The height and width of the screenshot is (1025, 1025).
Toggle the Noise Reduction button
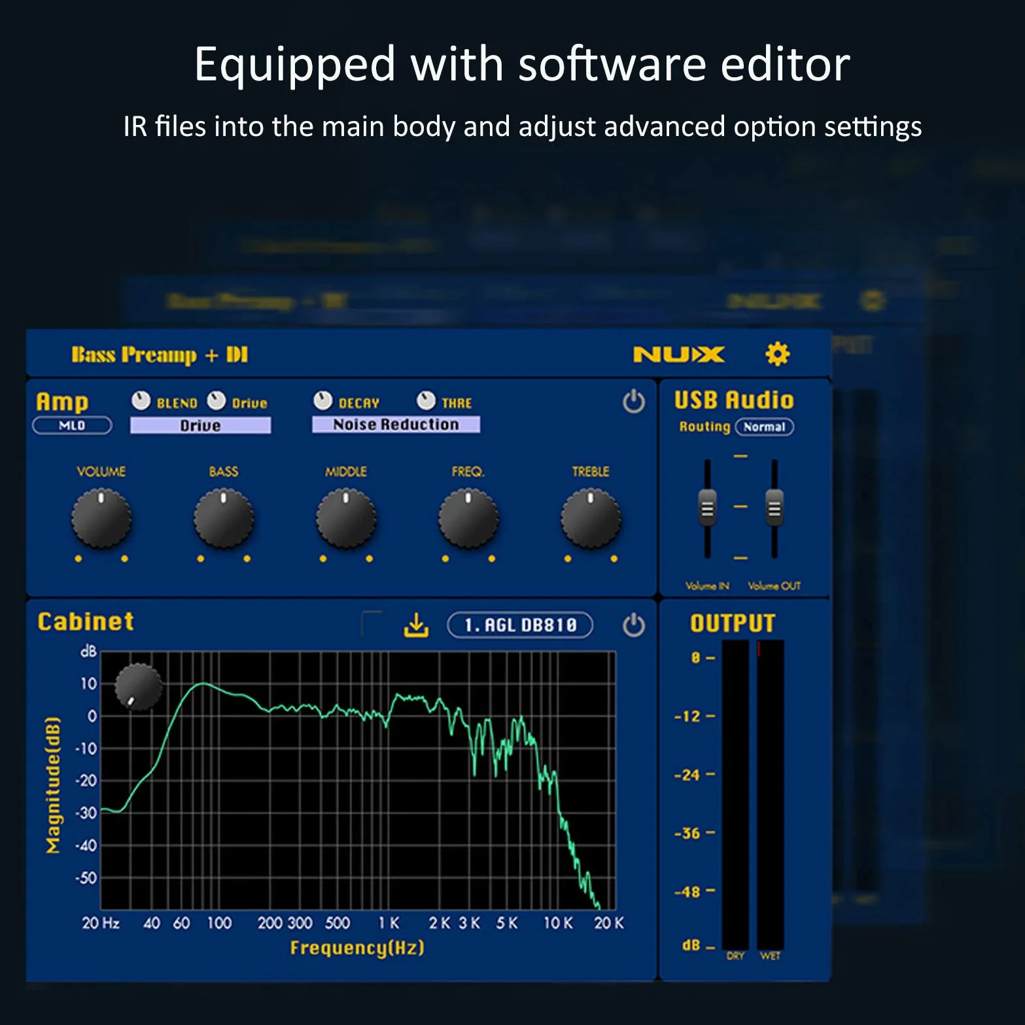[396, 425]
